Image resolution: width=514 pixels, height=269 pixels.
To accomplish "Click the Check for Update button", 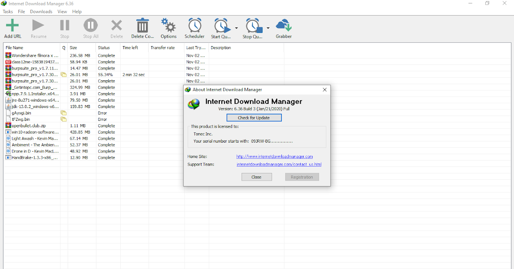I will (x=254, y=118).
